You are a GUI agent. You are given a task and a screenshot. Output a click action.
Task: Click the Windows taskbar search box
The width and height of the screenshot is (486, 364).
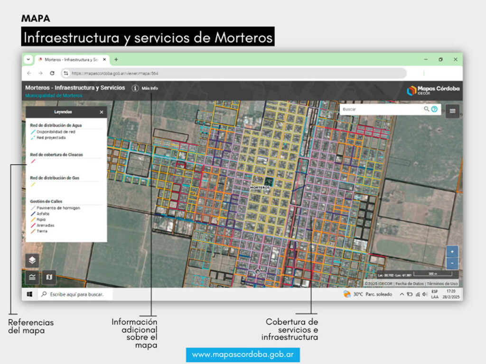tap(76, 294)
